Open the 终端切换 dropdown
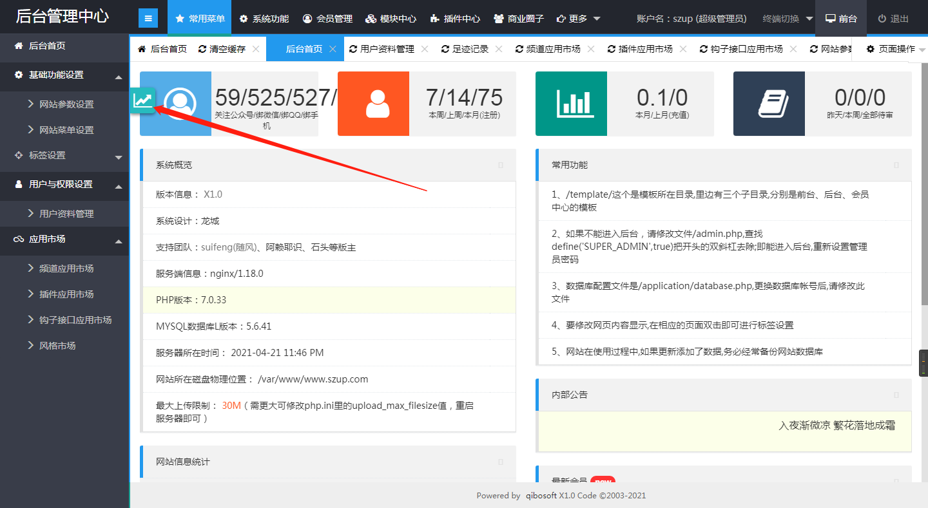 click(788, 19)
